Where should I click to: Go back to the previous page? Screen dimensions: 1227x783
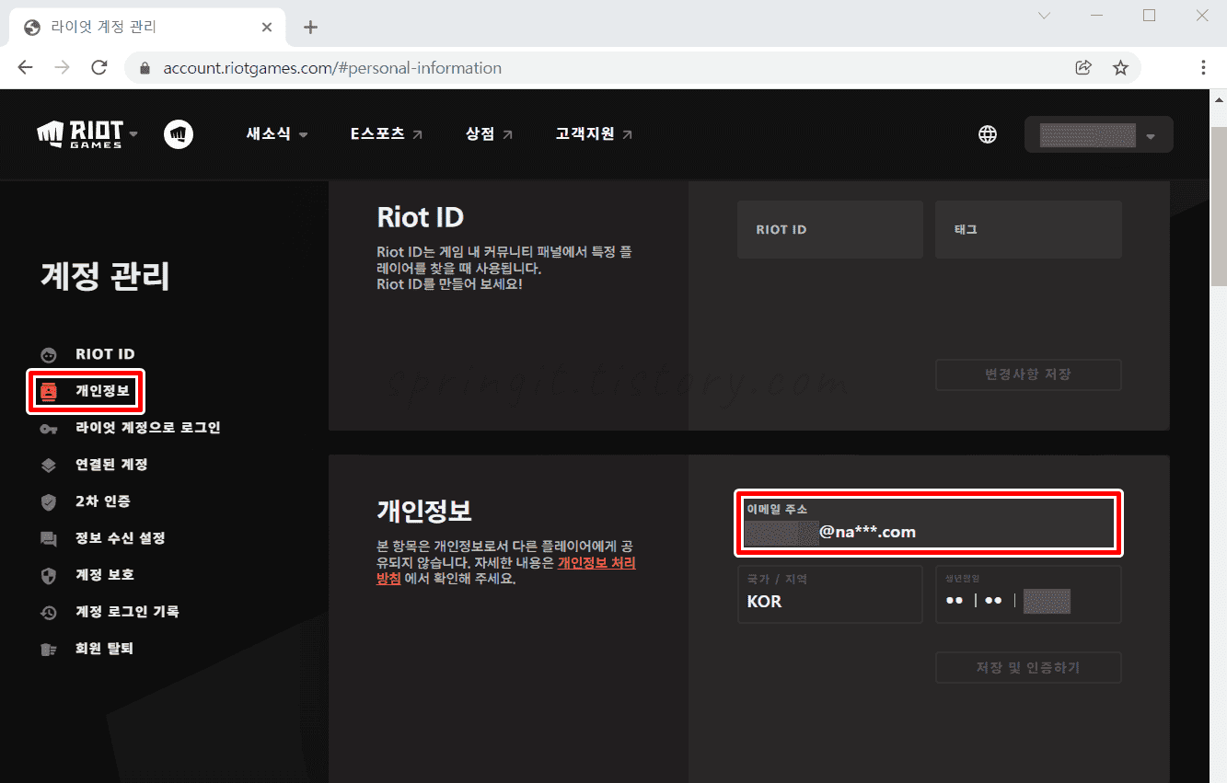pos(25,67)
